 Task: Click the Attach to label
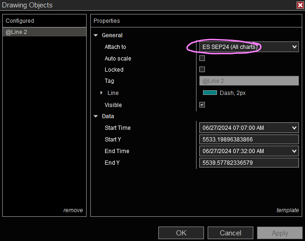click(x=115, y=47)
